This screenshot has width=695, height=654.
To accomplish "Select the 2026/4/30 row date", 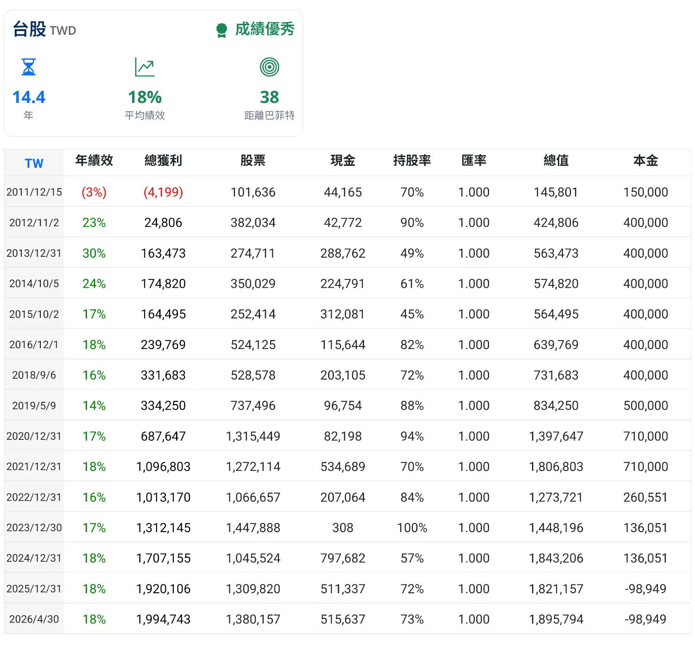I will click(x=34, y=619).
